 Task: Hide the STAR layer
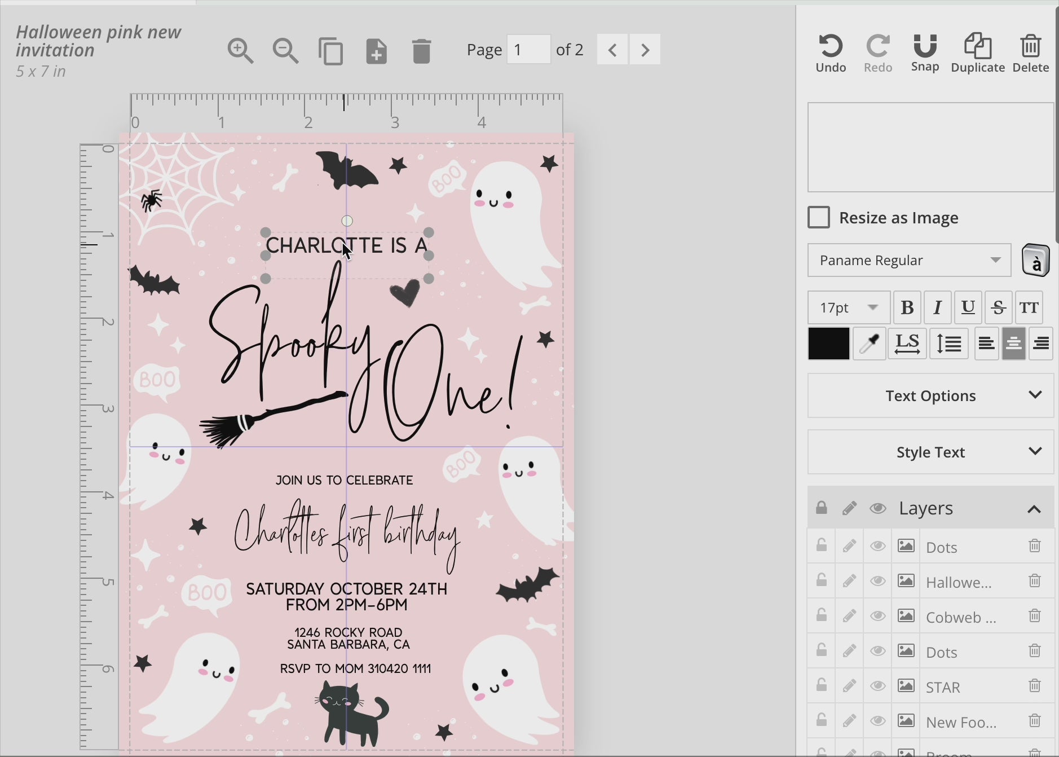(877, 686)
